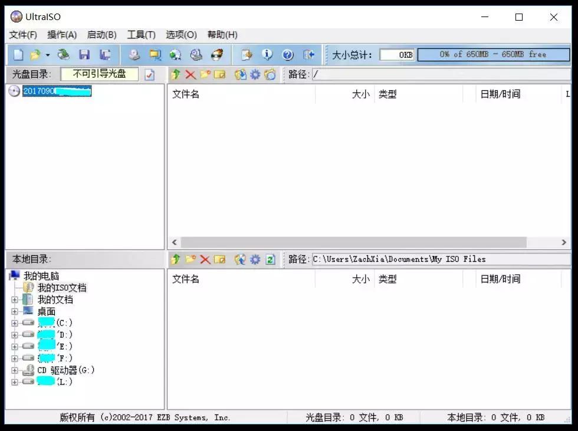This screenshot has width=578, height=431.
Task: Expand the C: drive in the tree
Action: coord(14,323)
